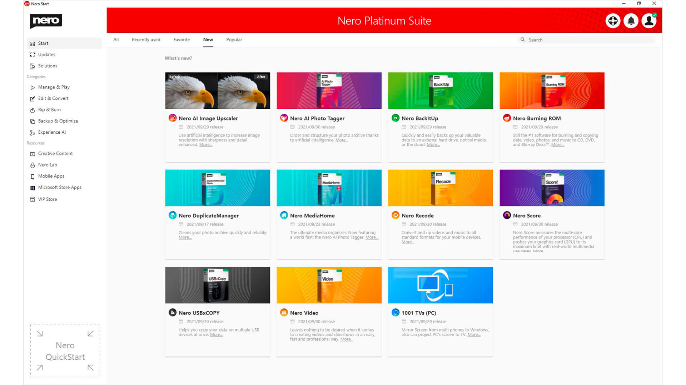This screenshot has width=686, height=385.
Task: Click More link in Nero Video description
Action: coord(347,339)
